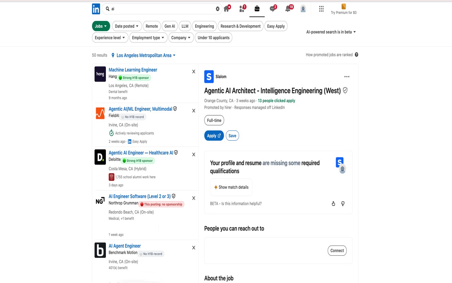The width and height of the screenshot is (452, 283).
Task: Open the Date posted dropdown
Action: pyautogui.click(x=127, y=26)
